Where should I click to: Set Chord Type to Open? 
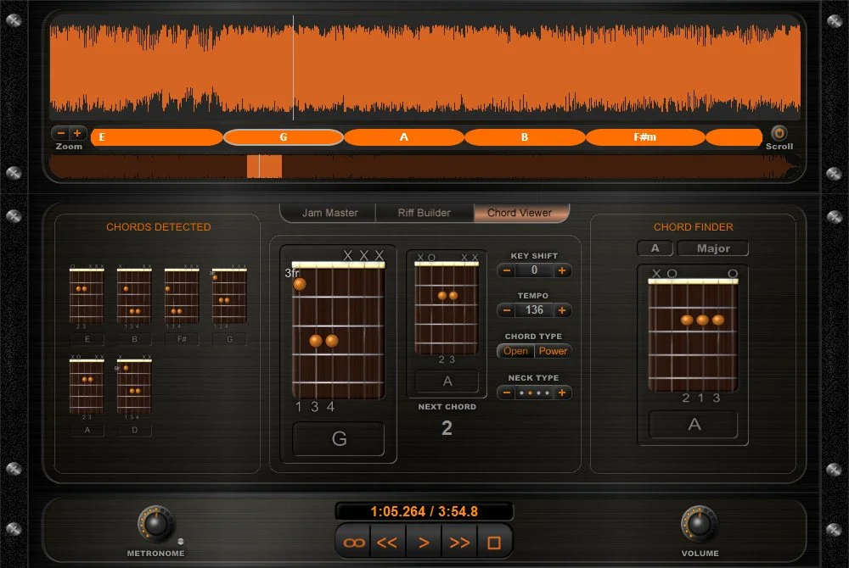[515, 351]
